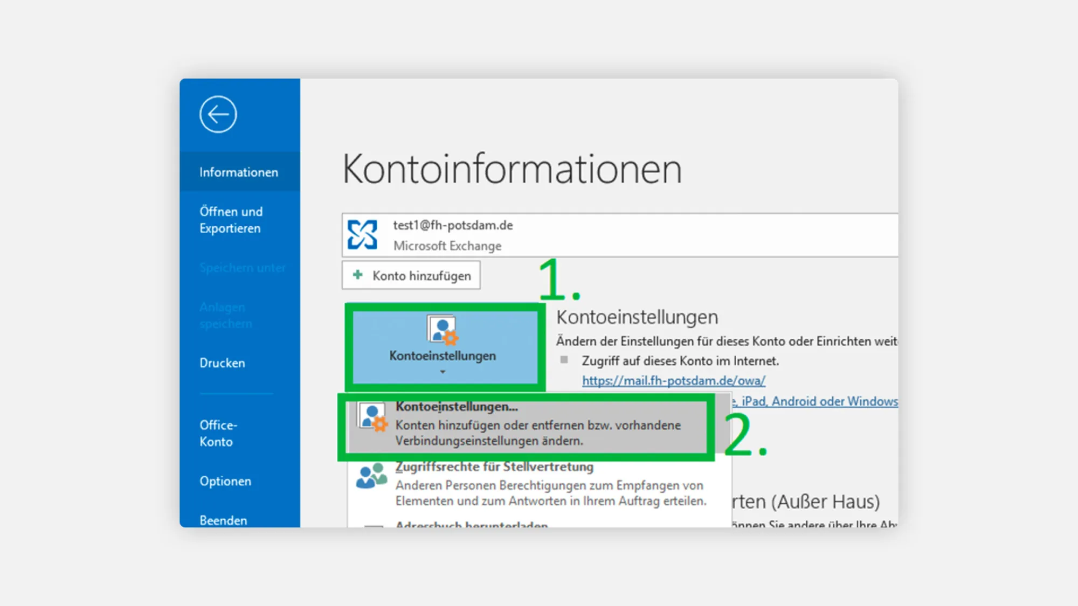Click the (Außer Haus) heading text
This screenshot has height=606, width=1078.
(x=825, y=501)
